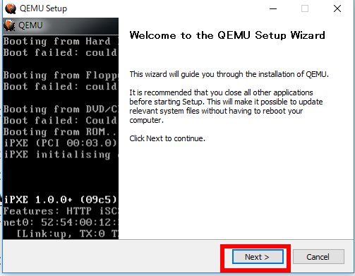Click the 'Booting from Floppy' console line

[x=61, y=76]
